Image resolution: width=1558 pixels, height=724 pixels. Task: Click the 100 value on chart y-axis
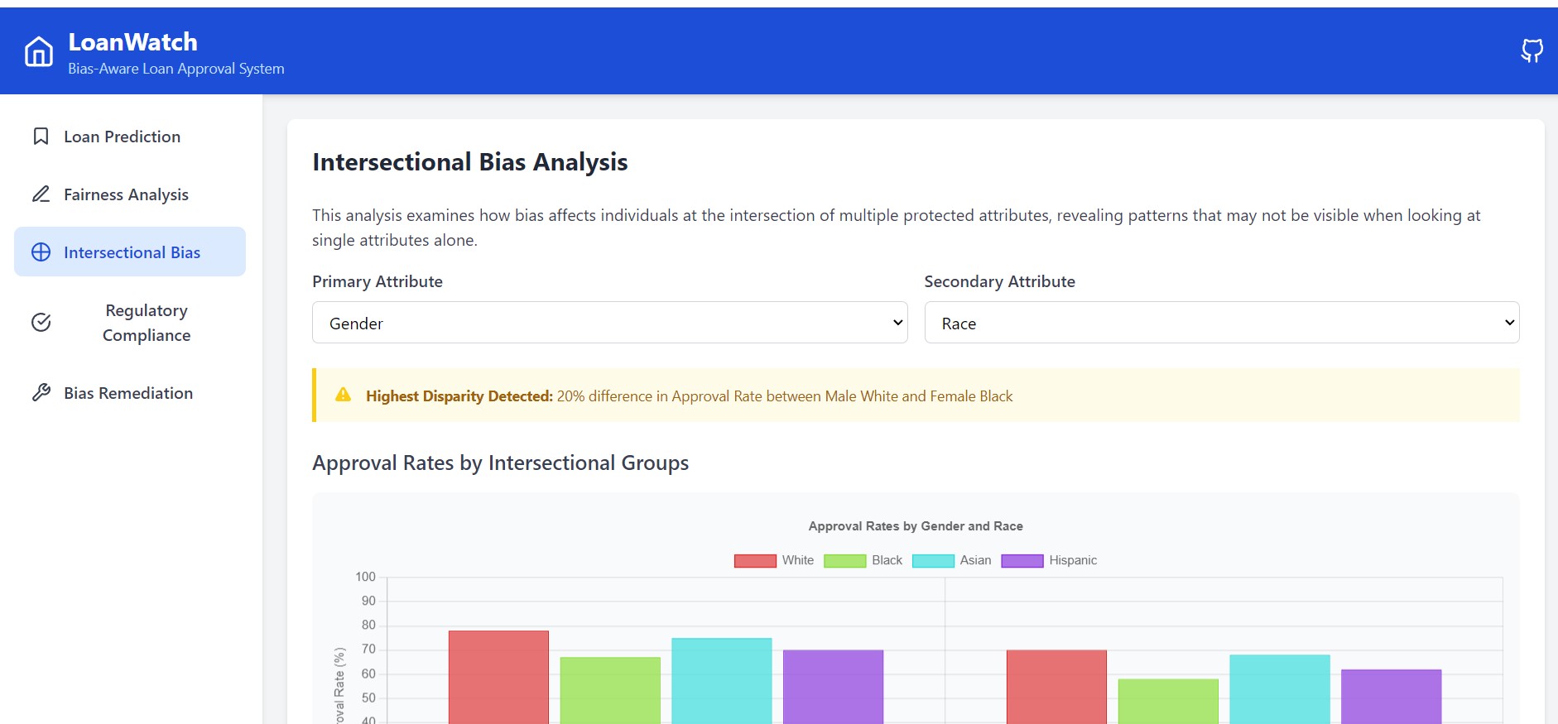point(365,577)
